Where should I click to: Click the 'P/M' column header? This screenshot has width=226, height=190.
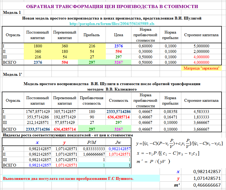91,142
